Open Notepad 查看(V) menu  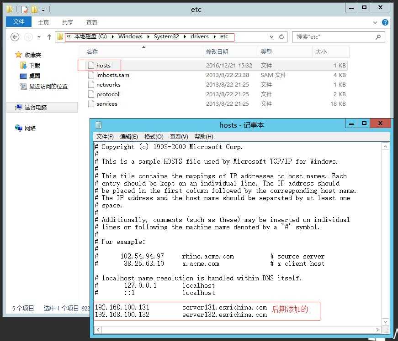coord(179,137)
